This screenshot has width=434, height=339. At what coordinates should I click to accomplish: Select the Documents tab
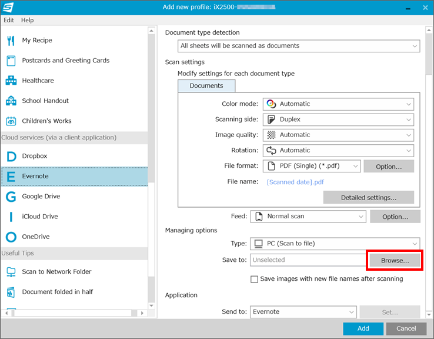[206, 86]
